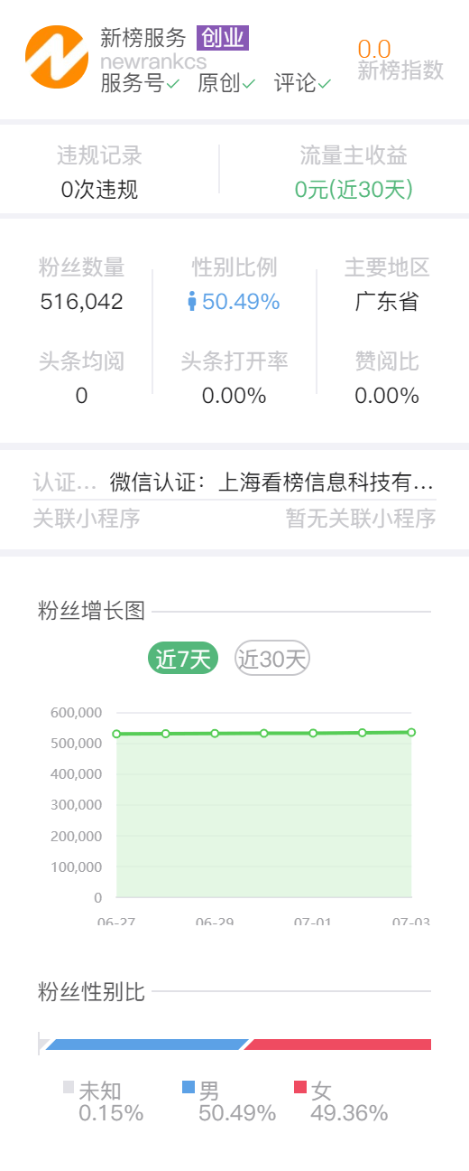This screenshot has width=469, height=1171.
Task: Switch chart to 近7天
Action: 184,659
